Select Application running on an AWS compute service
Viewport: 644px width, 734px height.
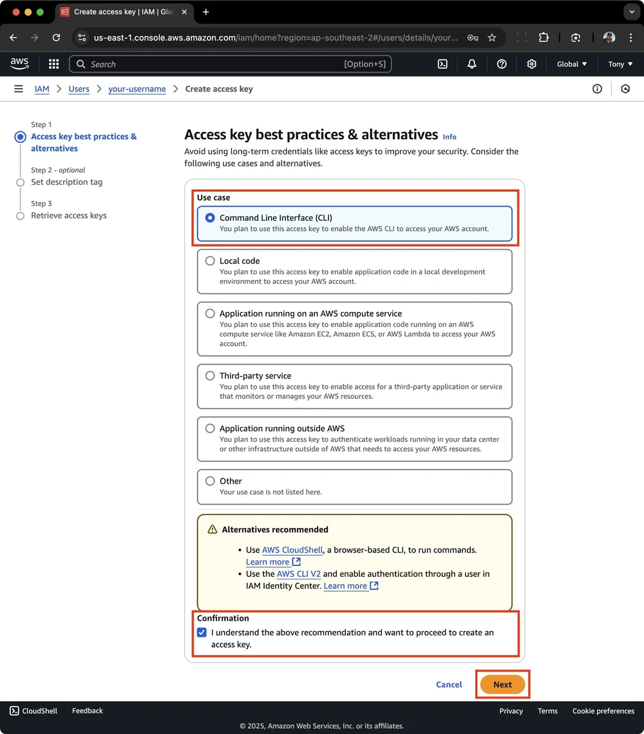[355, 328]
